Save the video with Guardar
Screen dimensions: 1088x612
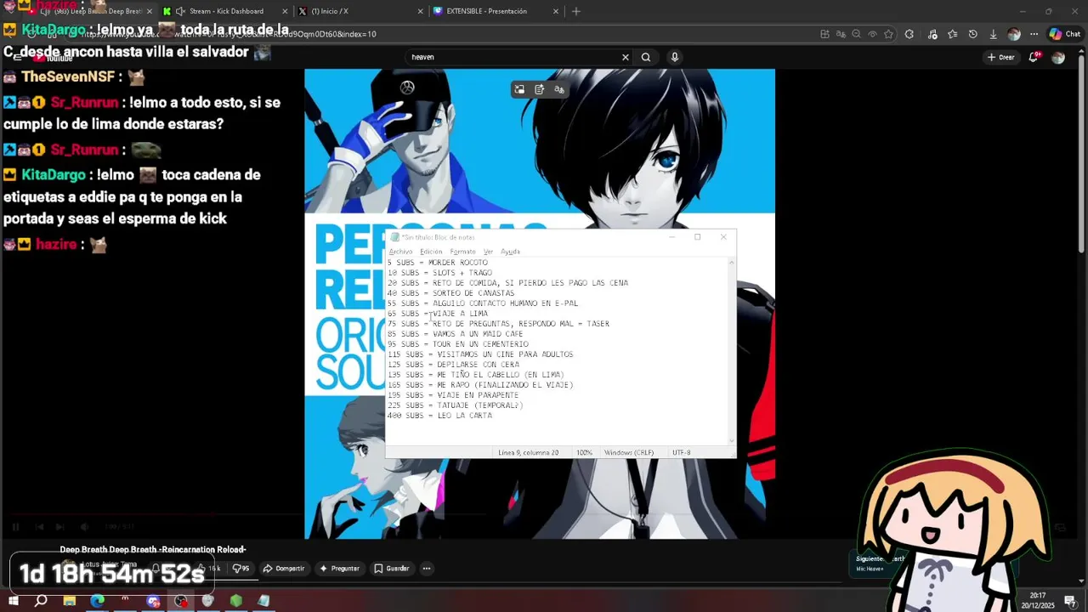[392, 569]
